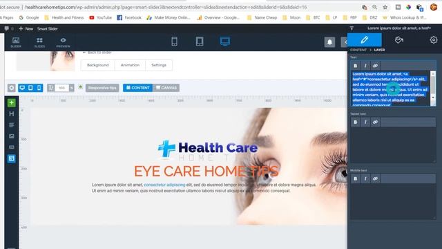
Task: Click the consectetur adipiscing link on canvas
Action: 164,185
